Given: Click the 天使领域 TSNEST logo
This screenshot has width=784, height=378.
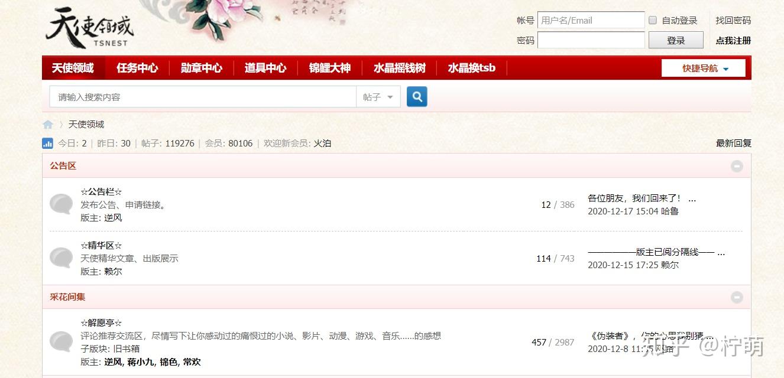Looking at the screenshot, I should pyautogui.click(x=89, y=28).
